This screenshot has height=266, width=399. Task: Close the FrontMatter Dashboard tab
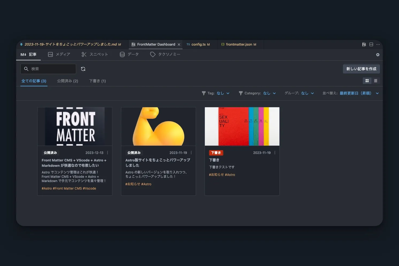[x=179, y=45]
